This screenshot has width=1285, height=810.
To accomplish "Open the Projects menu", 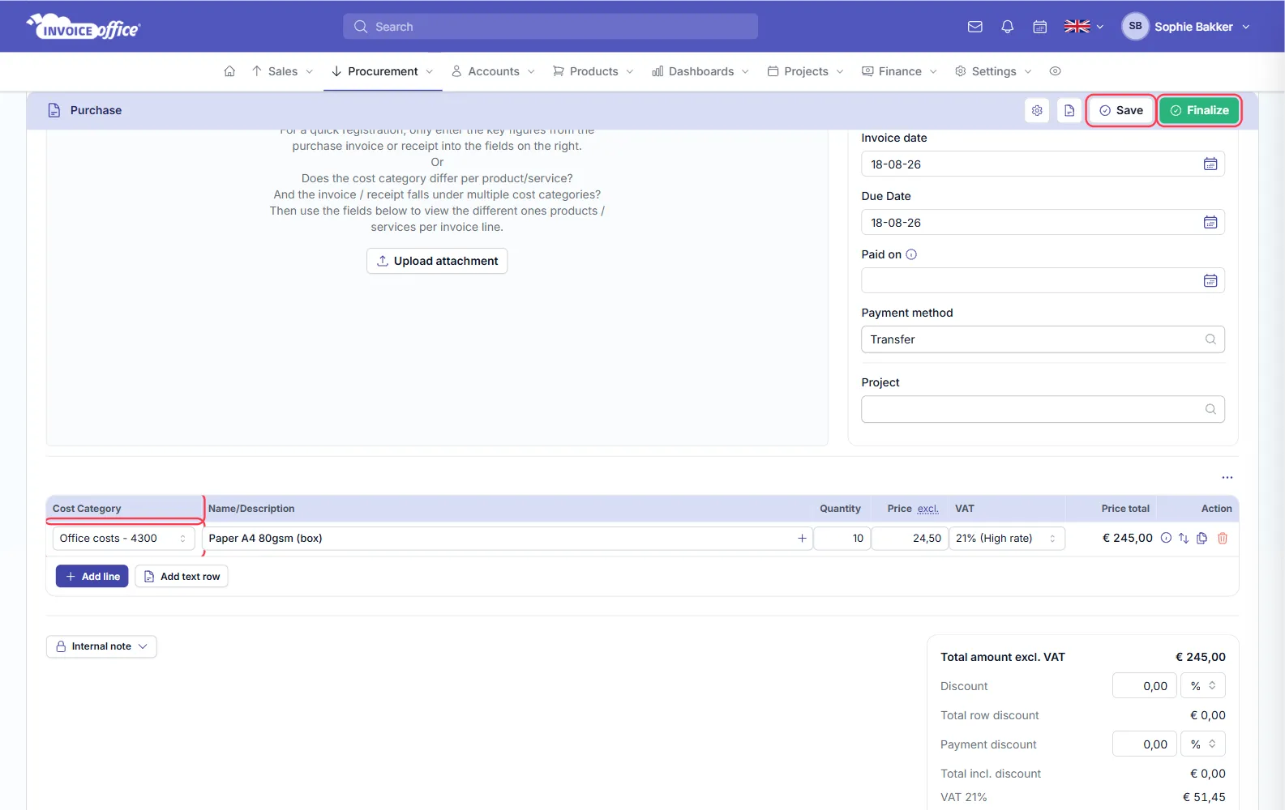I will coord(806,71).
